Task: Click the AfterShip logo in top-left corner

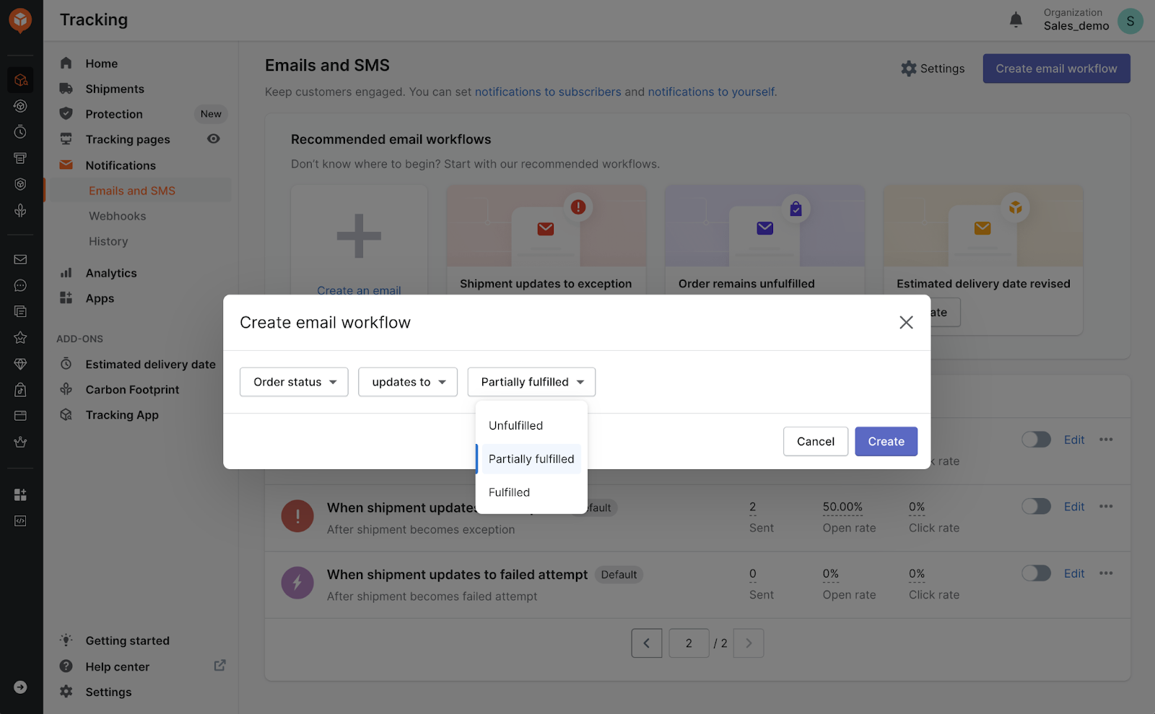Action: [x=20, y=20]
